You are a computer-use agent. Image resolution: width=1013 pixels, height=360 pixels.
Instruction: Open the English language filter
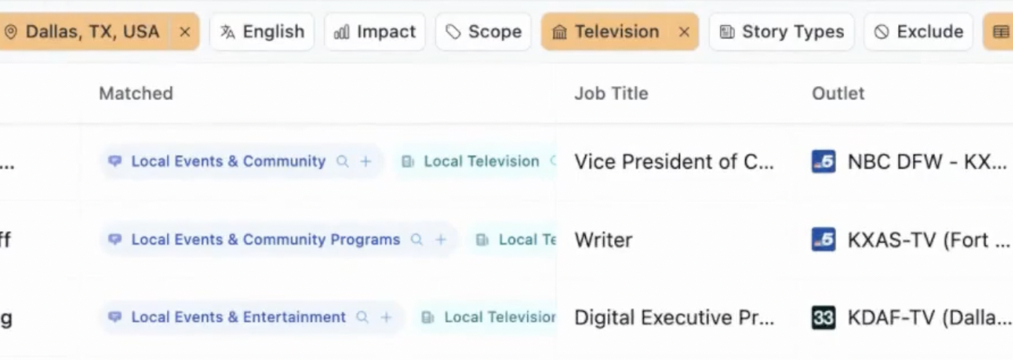pos(263,32)
